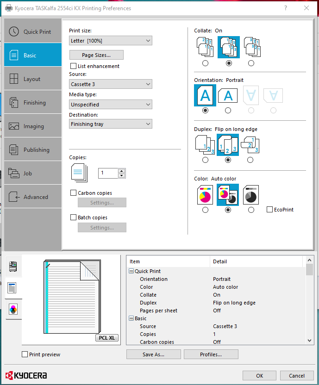319x385 pixels.
Task: Open the Print size dropdown
Action: click(x=111, y=41)
